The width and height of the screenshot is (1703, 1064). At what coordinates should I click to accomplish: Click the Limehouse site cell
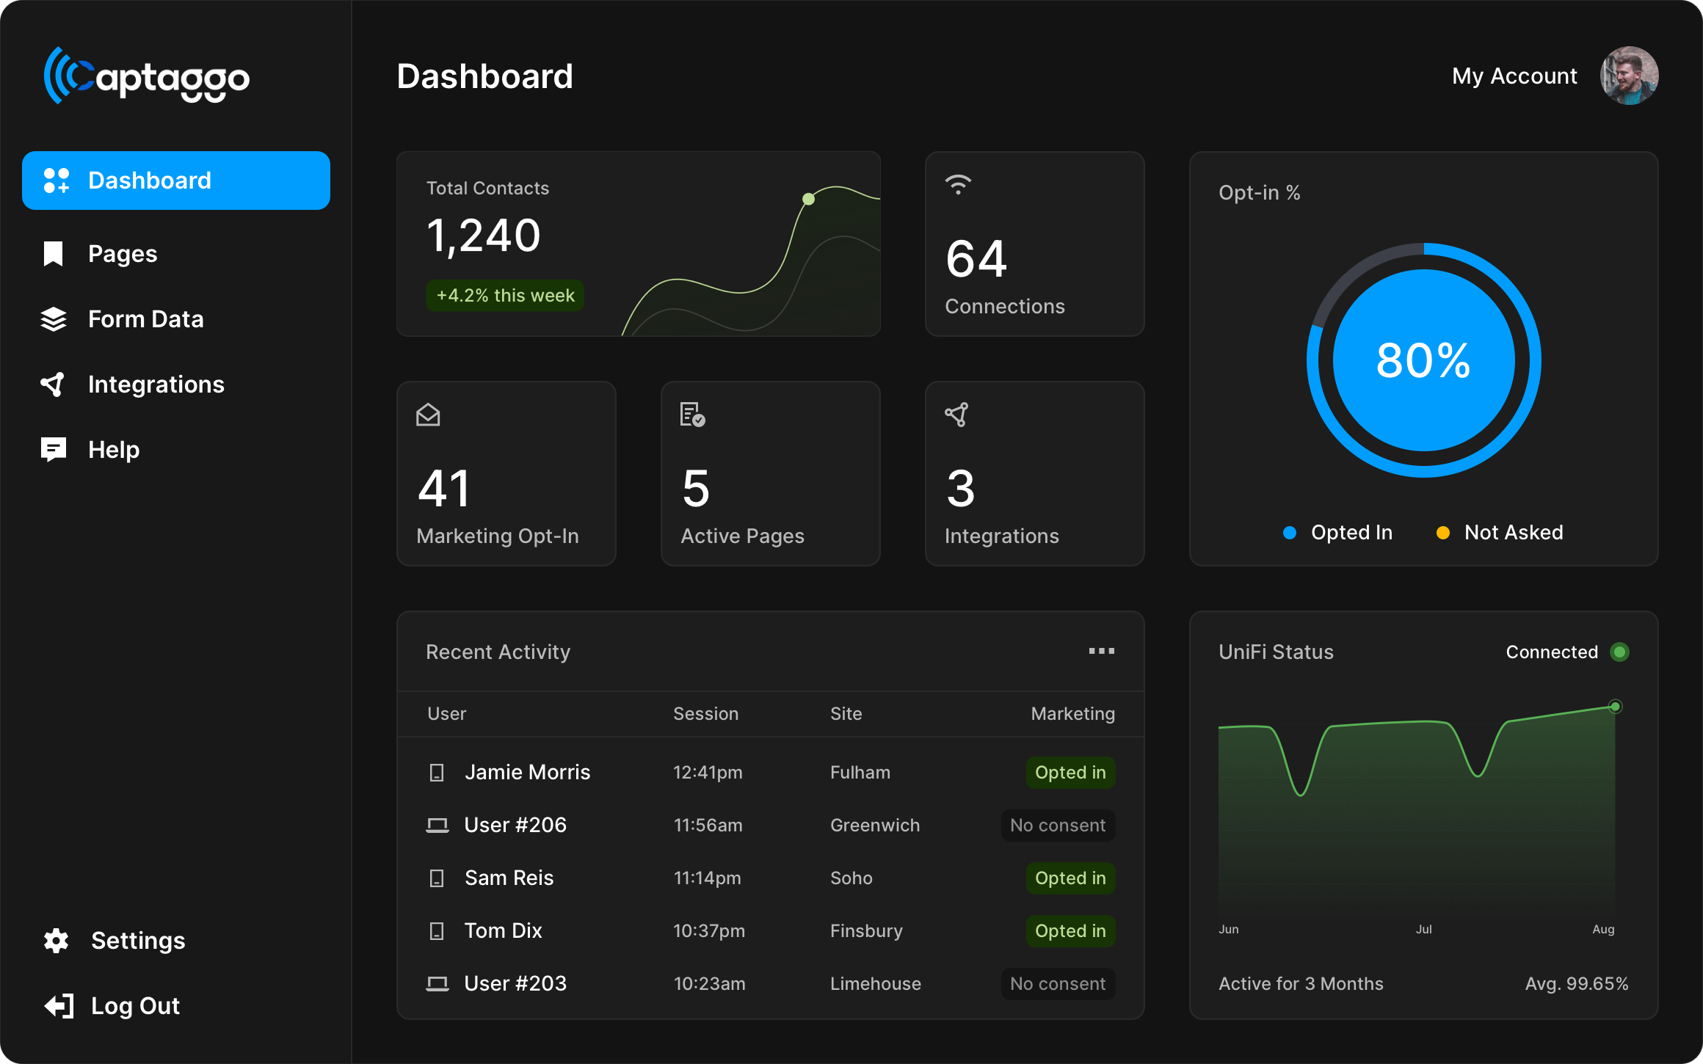coord(875,984)
